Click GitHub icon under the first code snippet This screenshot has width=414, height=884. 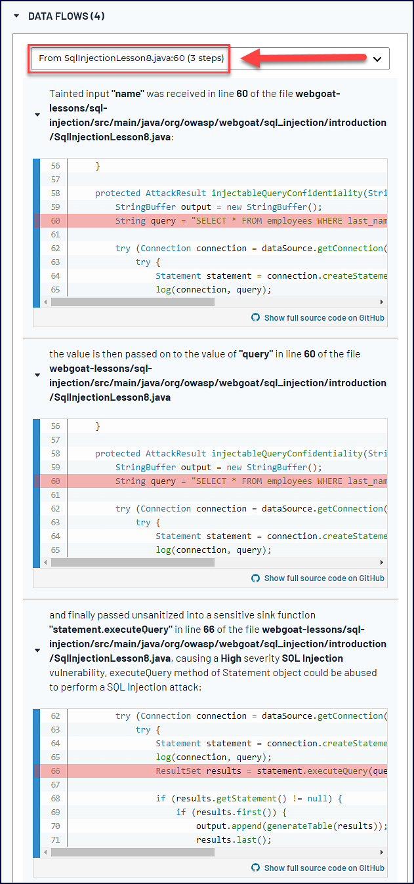256,317
